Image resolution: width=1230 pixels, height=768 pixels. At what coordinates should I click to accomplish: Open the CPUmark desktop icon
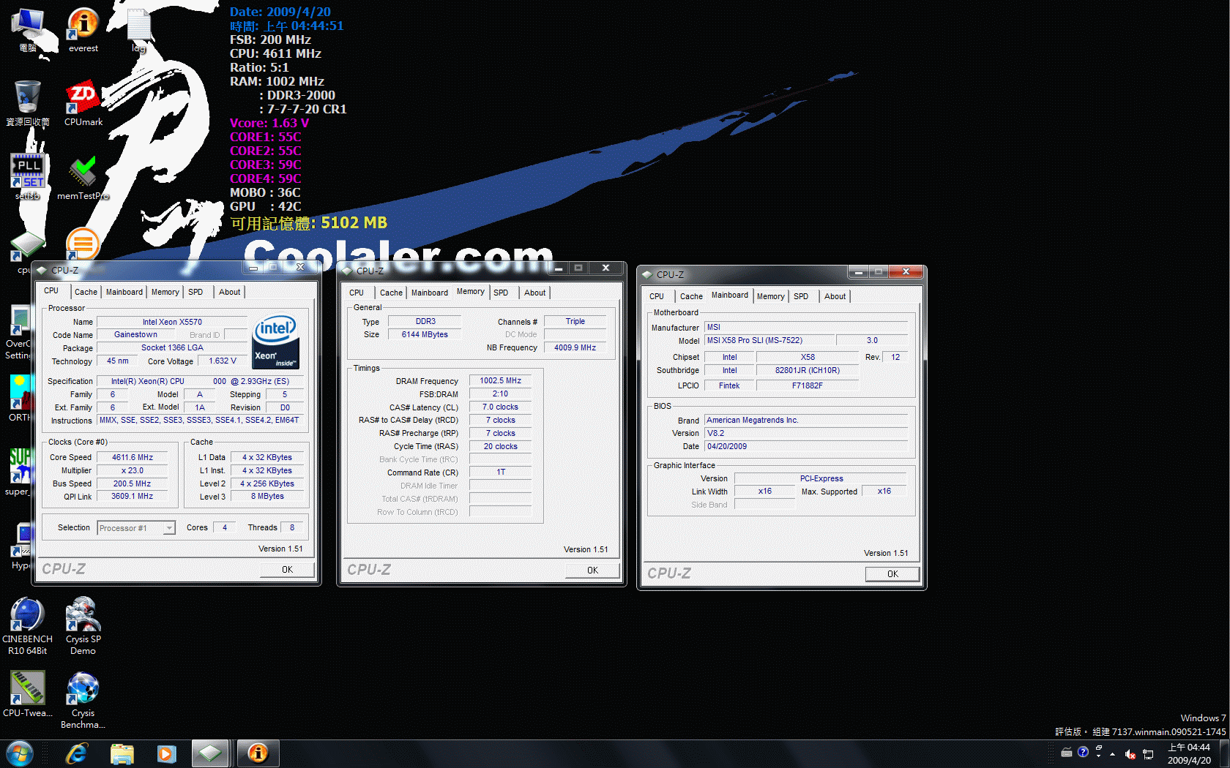(83, 103)
